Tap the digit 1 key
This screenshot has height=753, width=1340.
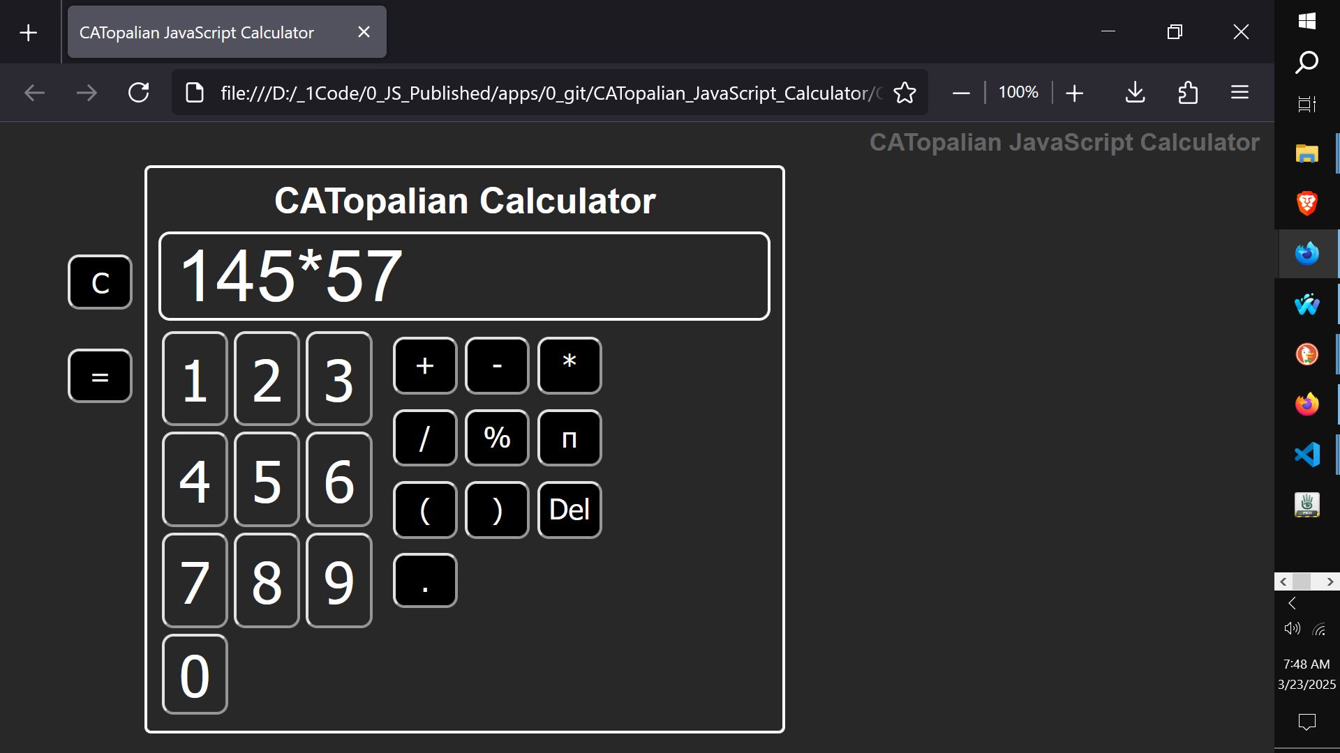tap(195, 379)
